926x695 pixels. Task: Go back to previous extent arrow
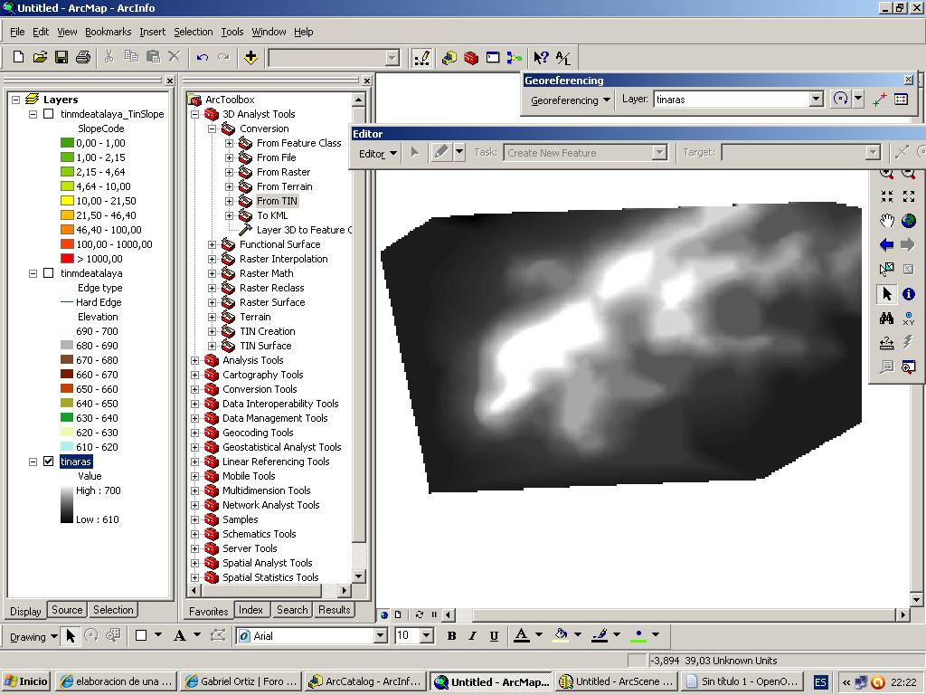[x=886, y=244]
